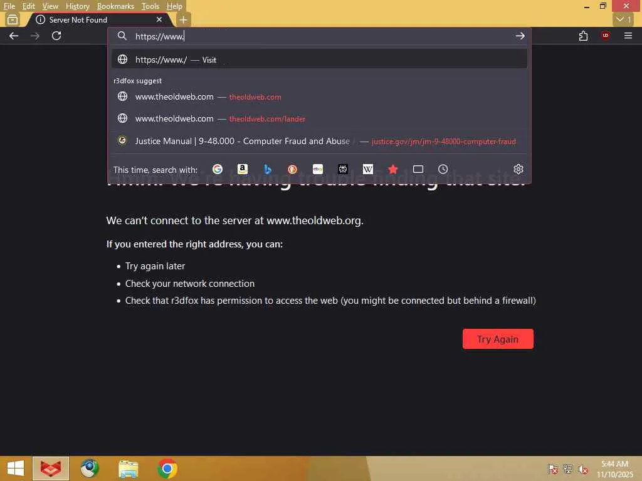Open the Bookmarks menu

click(115, 6)
